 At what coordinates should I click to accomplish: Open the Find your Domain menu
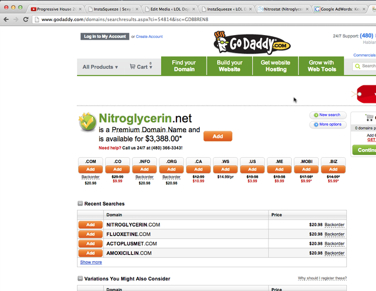click(184, 66)
